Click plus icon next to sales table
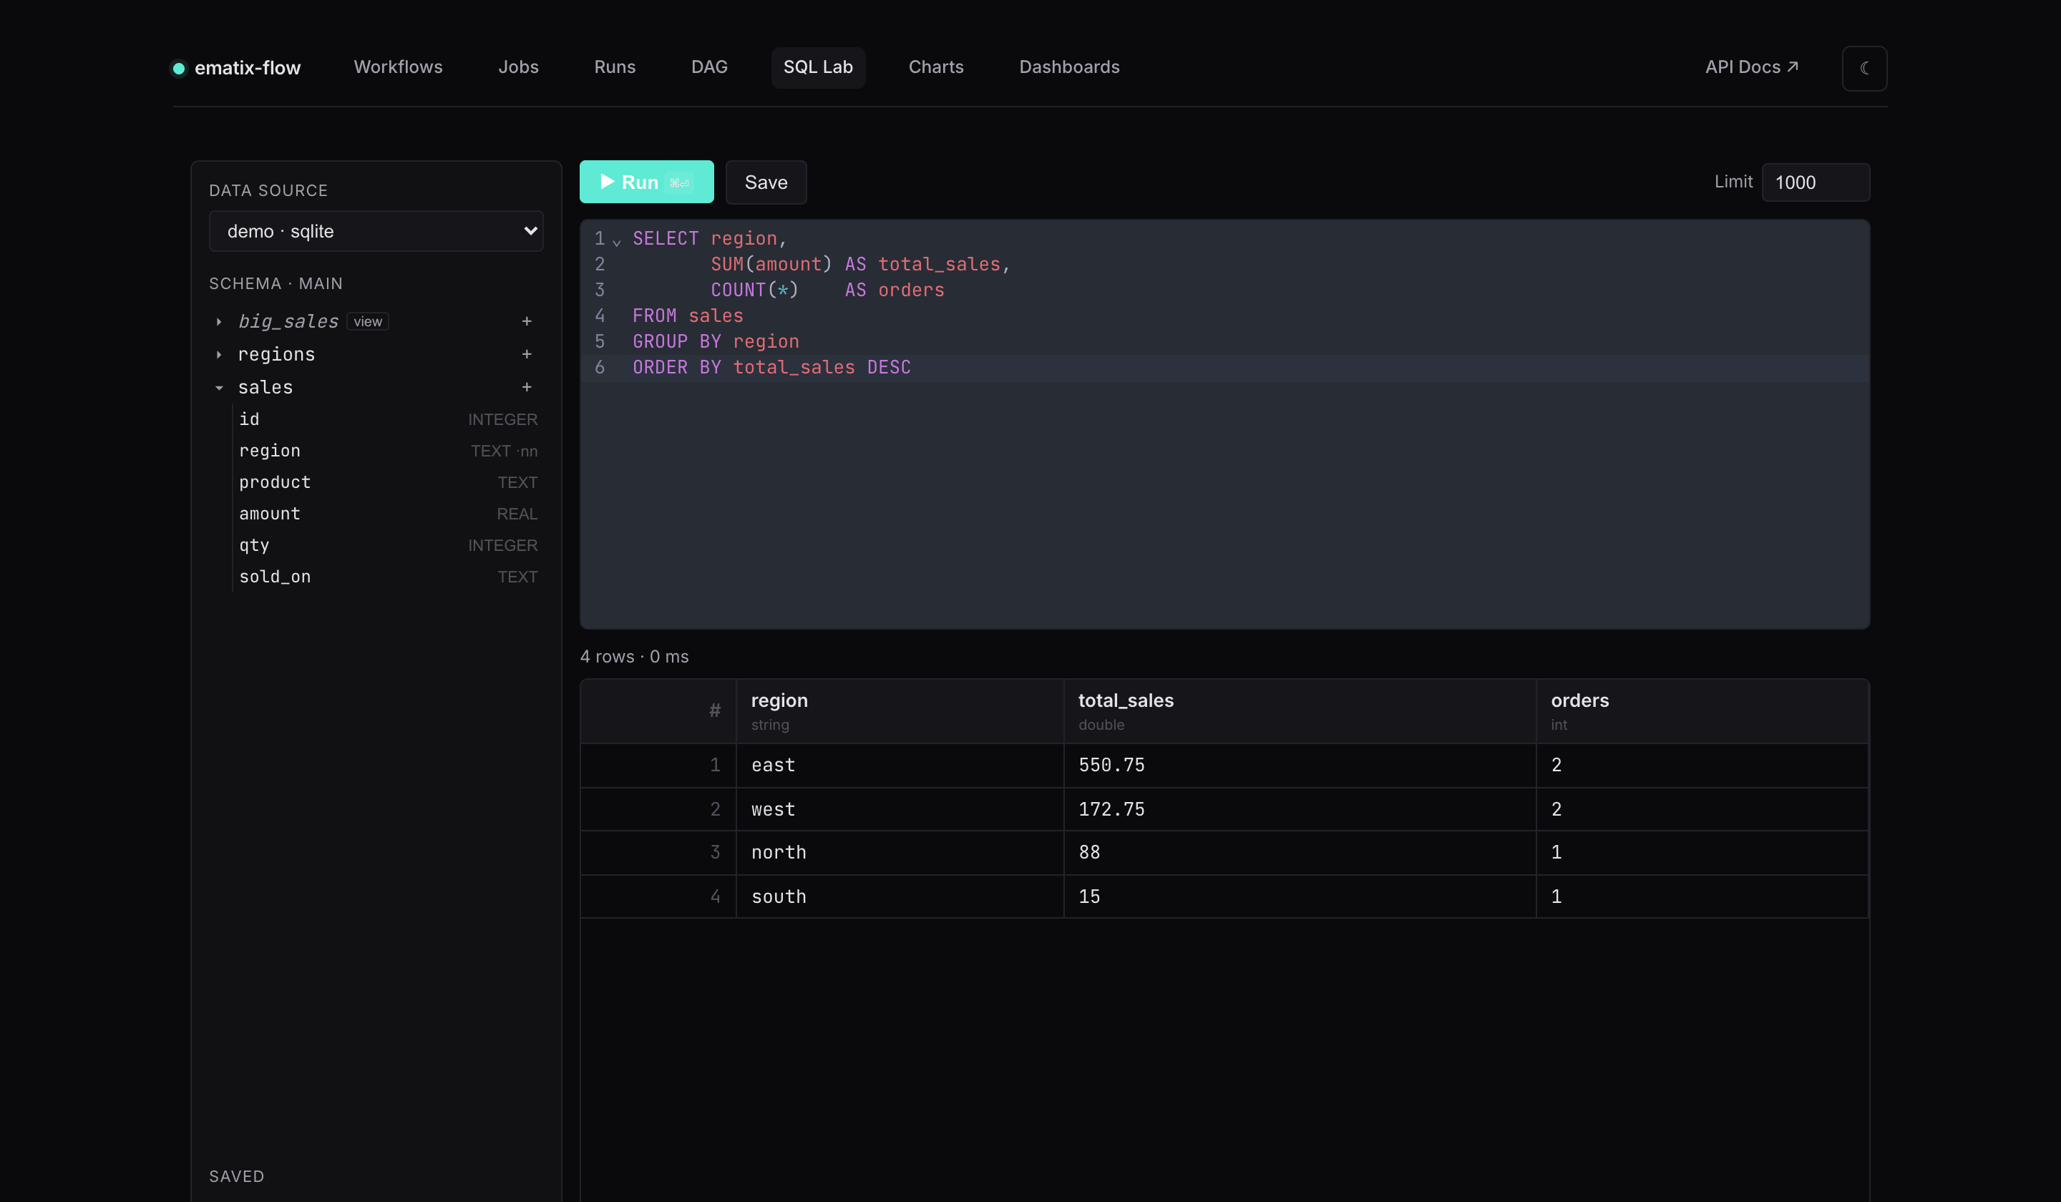The width and height of the screenshot is (2061, 1202). tap(527, 387)
